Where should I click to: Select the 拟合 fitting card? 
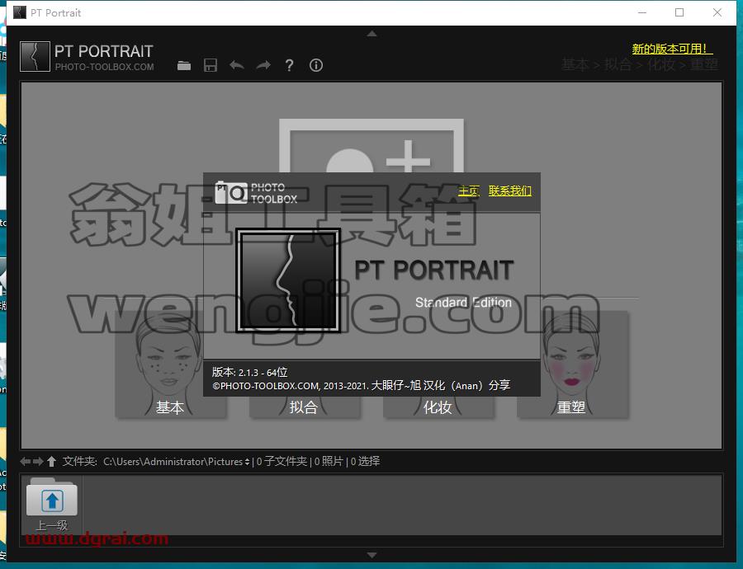[x=304, y=407]
